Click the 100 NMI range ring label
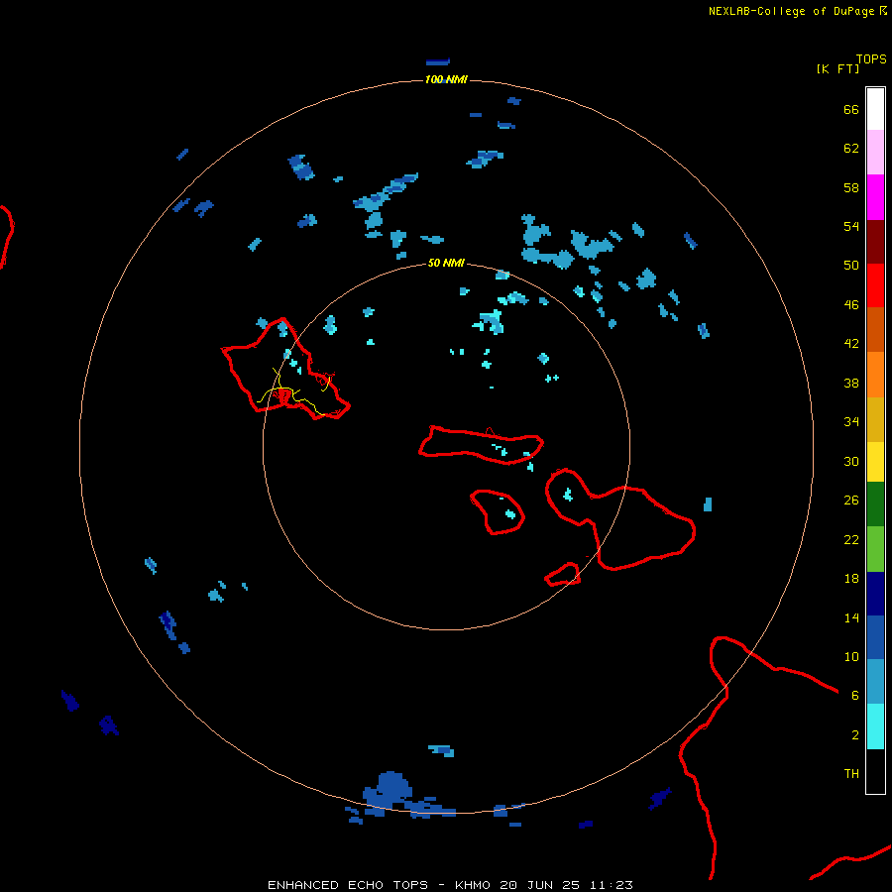The image size is (892, 892). [x=446, y=79]
